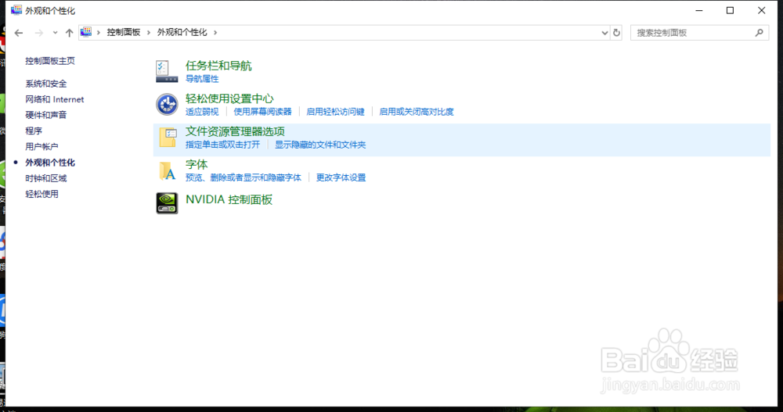Open the NVIDIA 控制面板 heading

pos(229,199)
